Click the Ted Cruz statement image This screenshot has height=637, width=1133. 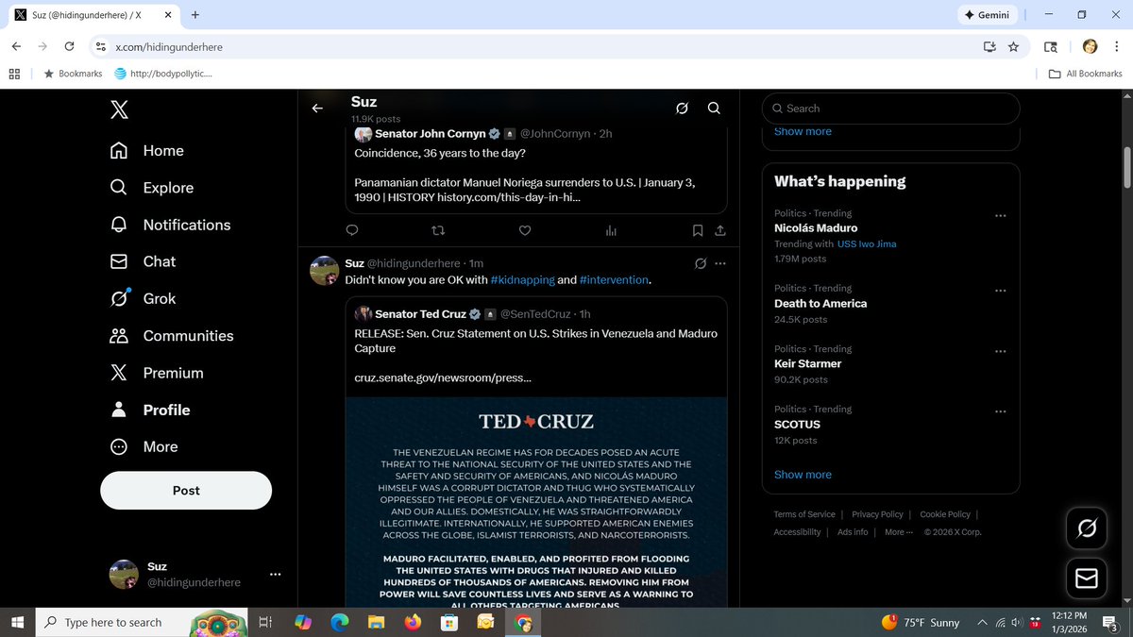click(536, 502)
